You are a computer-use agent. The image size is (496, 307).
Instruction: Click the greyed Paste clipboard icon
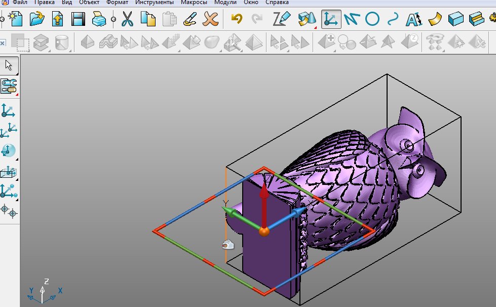click(x=170, y=19)
